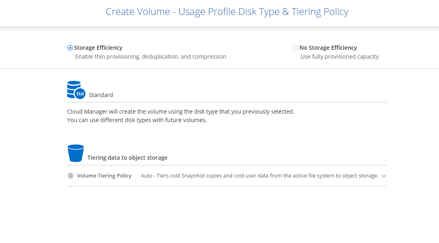439x243 pixels.
Task: Click the Standard disk type icon
Action: (76, 90)
